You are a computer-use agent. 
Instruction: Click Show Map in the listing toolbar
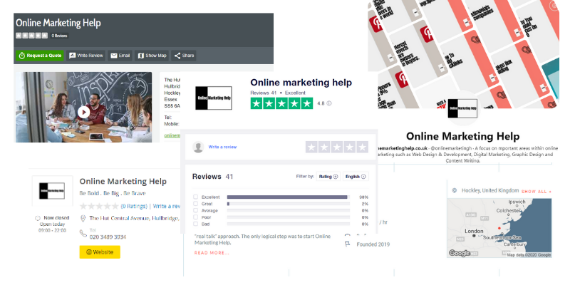point(152,56)
